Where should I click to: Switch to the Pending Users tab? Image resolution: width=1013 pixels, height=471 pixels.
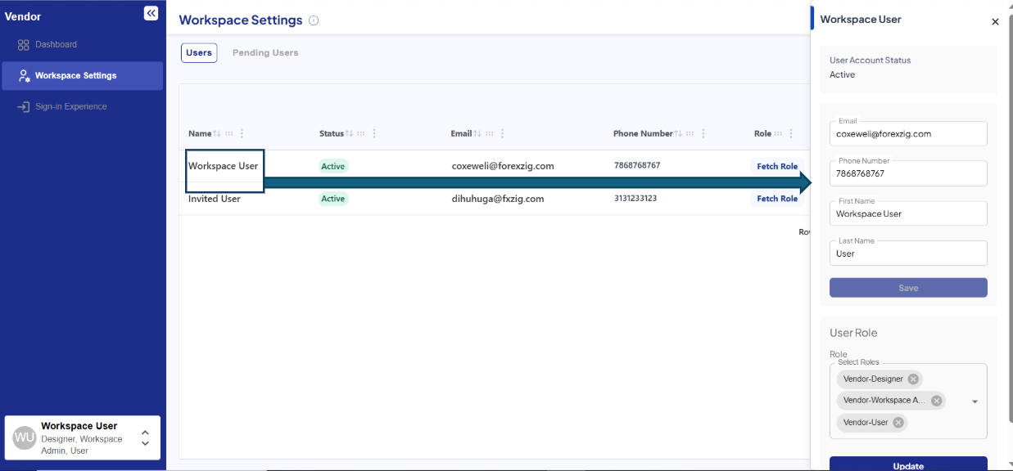[265, 53]
